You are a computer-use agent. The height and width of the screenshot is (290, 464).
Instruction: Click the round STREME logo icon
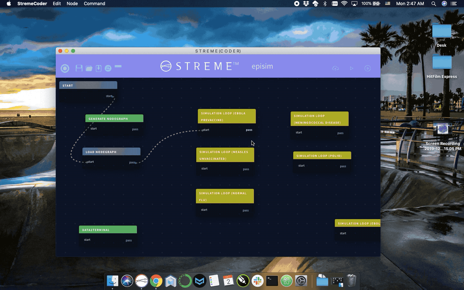click(x=166, y=66)
